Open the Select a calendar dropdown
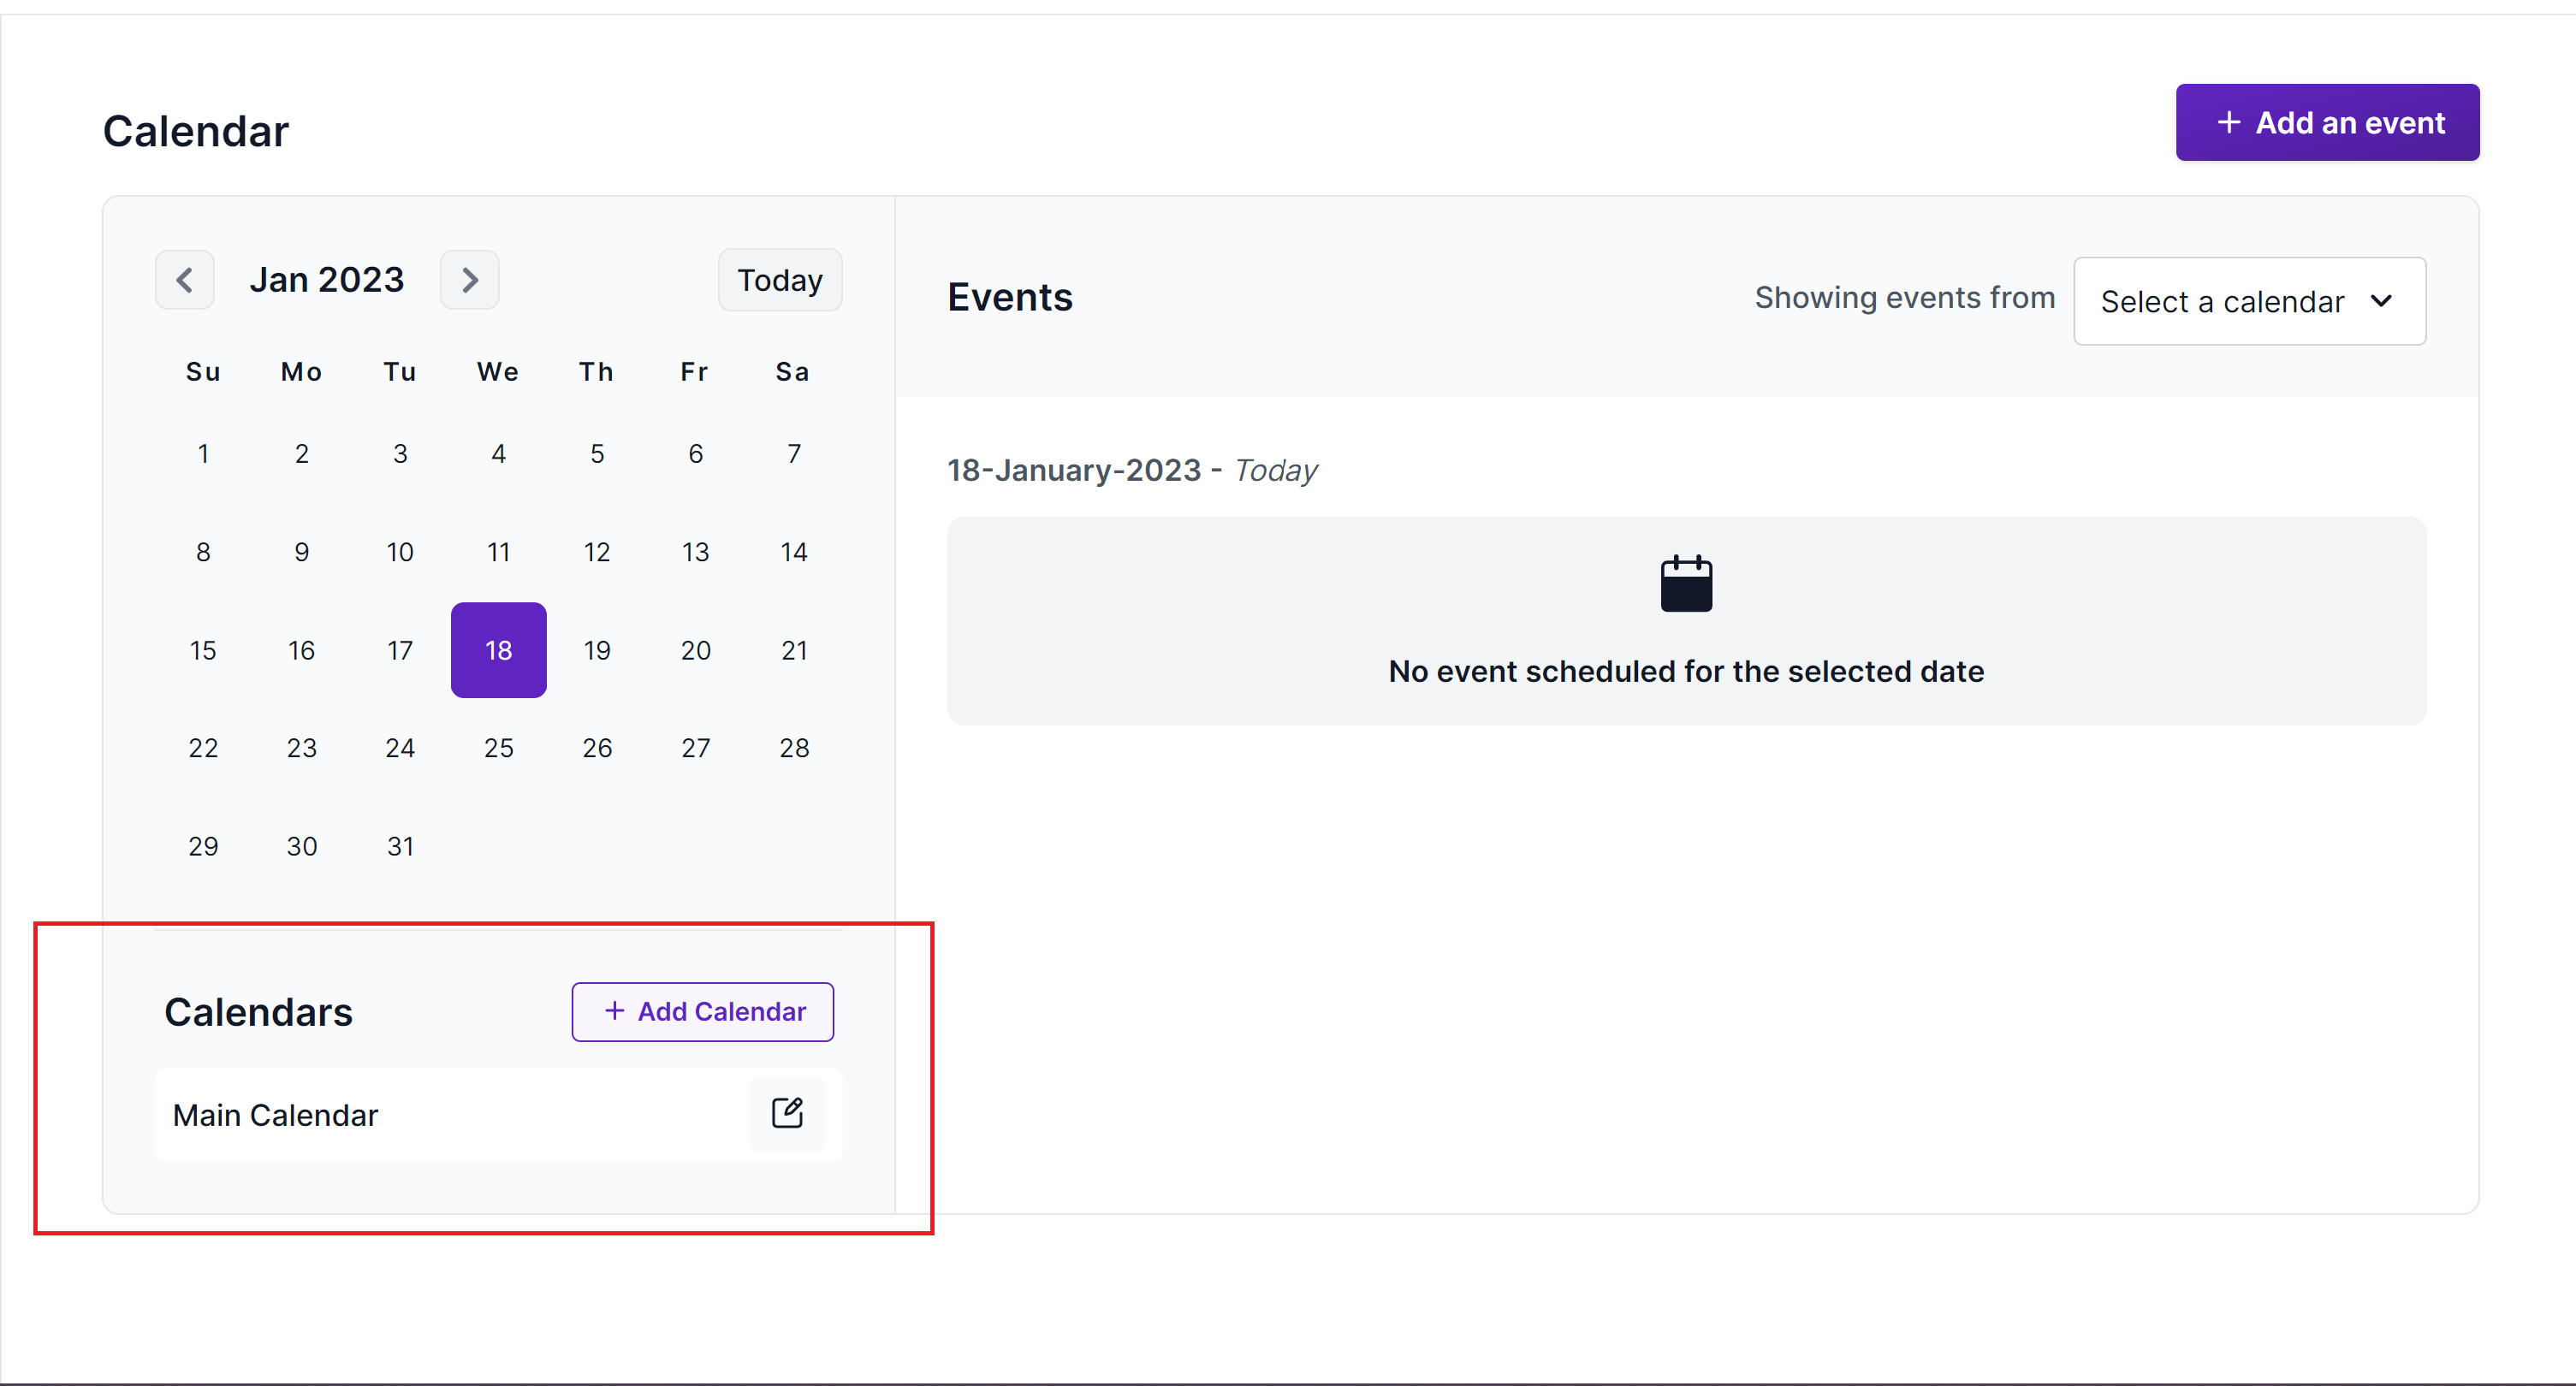 pyautogui.click(x=2249, y=301)
